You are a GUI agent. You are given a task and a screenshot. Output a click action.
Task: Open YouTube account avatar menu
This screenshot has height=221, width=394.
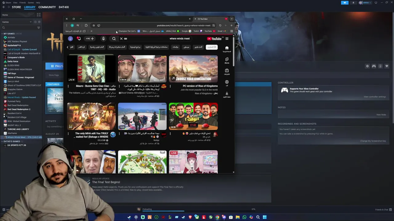tap(70, 39)
